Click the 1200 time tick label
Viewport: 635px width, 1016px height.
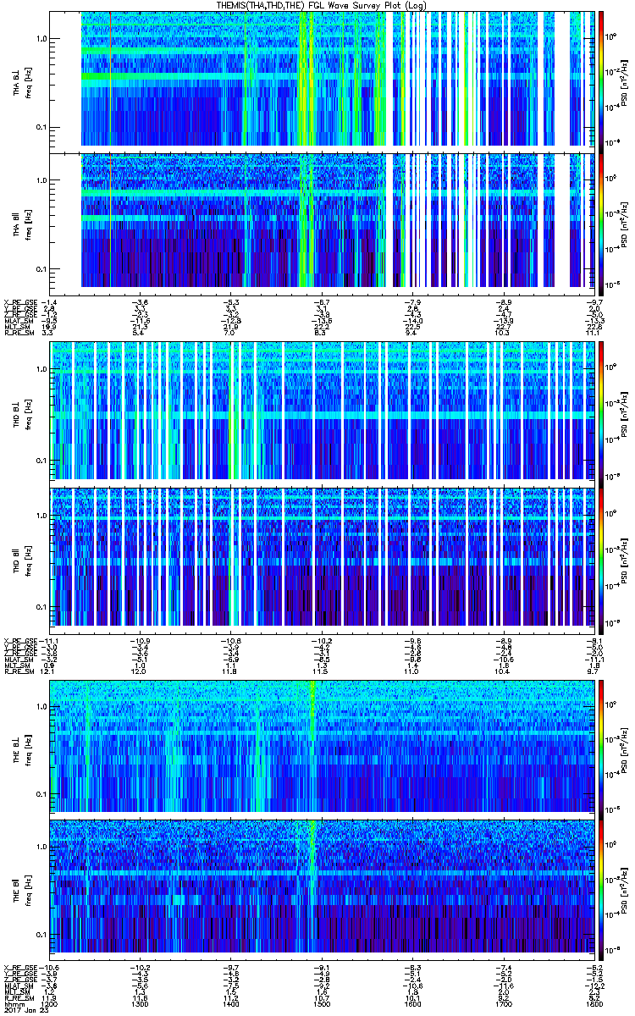pos(50,1003)
